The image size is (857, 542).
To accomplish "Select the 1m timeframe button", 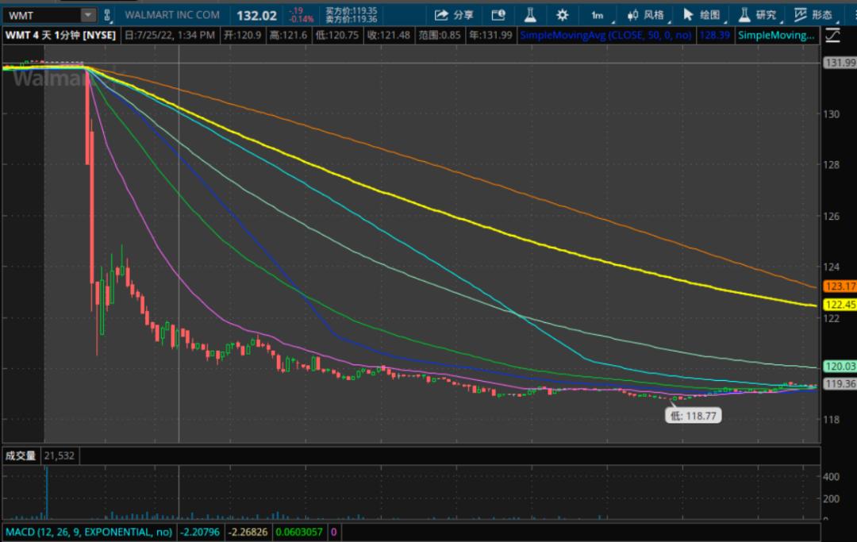I will click(597, 15).
